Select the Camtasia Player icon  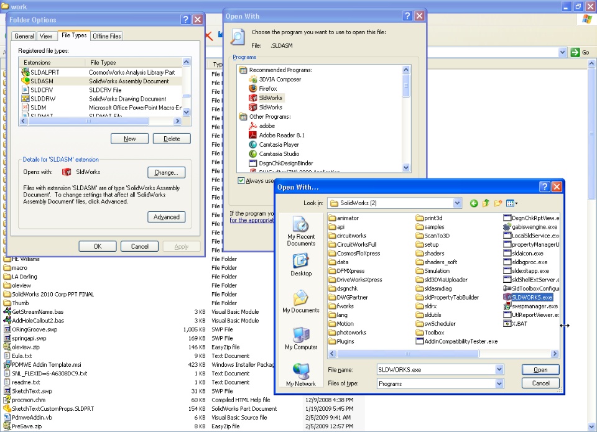pos(253,145)
